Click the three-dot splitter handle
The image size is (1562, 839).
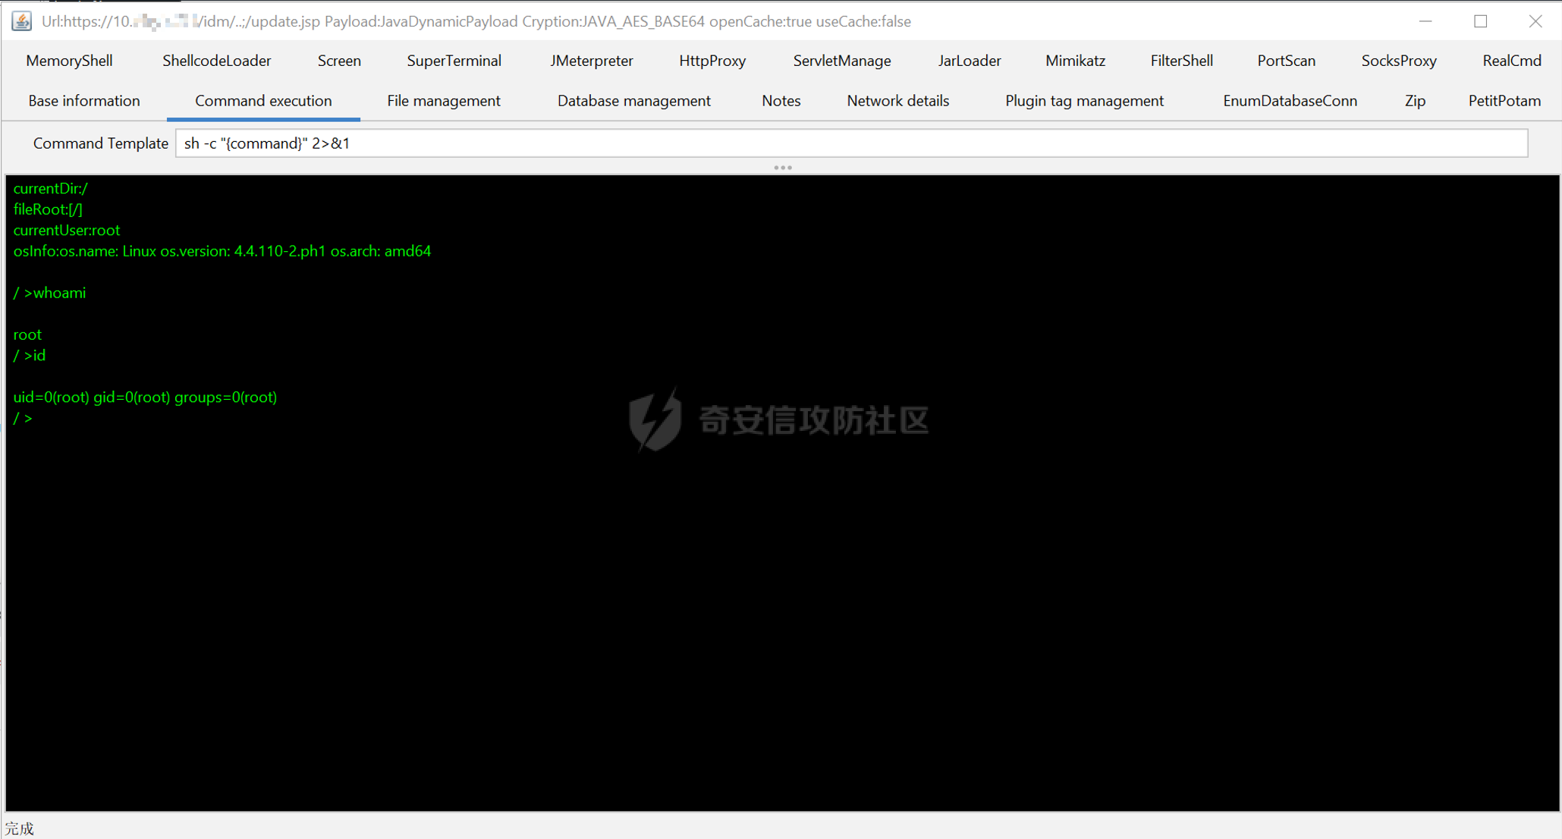click(x=782, y=168)
